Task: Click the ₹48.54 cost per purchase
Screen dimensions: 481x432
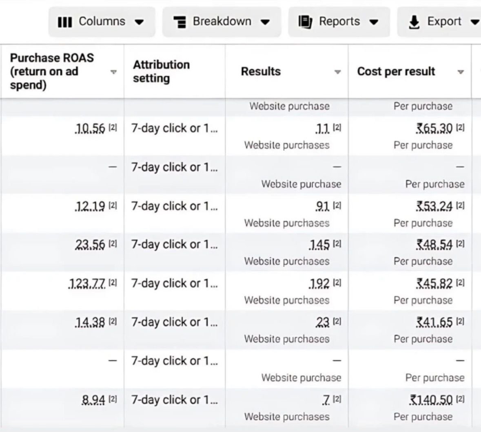Action: (434, 244)
